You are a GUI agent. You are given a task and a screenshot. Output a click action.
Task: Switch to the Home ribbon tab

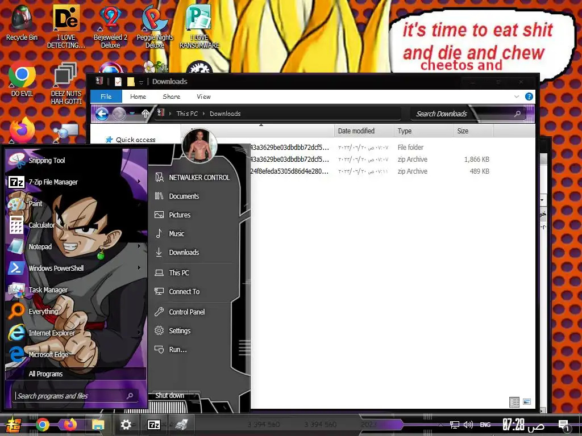[x=138, y=97]
